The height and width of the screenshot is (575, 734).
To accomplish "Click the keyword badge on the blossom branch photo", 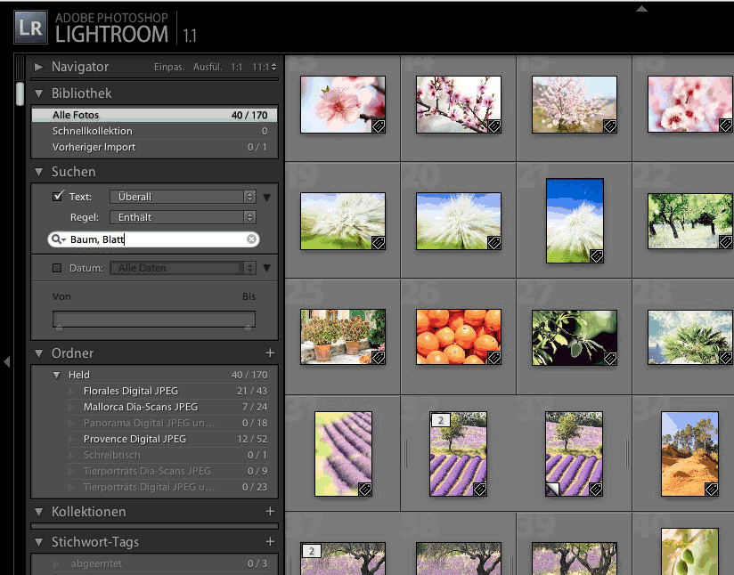I will (493, 126).
